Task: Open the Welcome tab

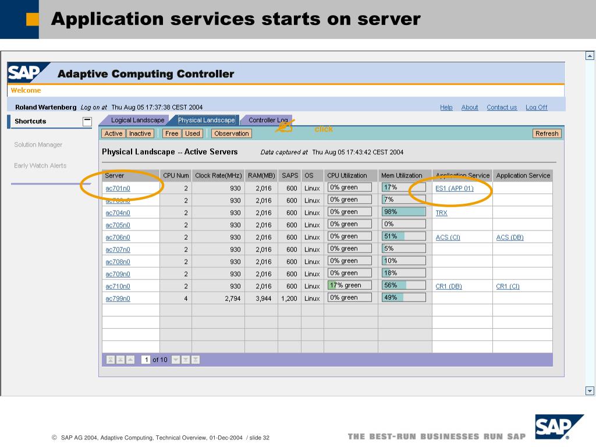Action: coord(26,90)
